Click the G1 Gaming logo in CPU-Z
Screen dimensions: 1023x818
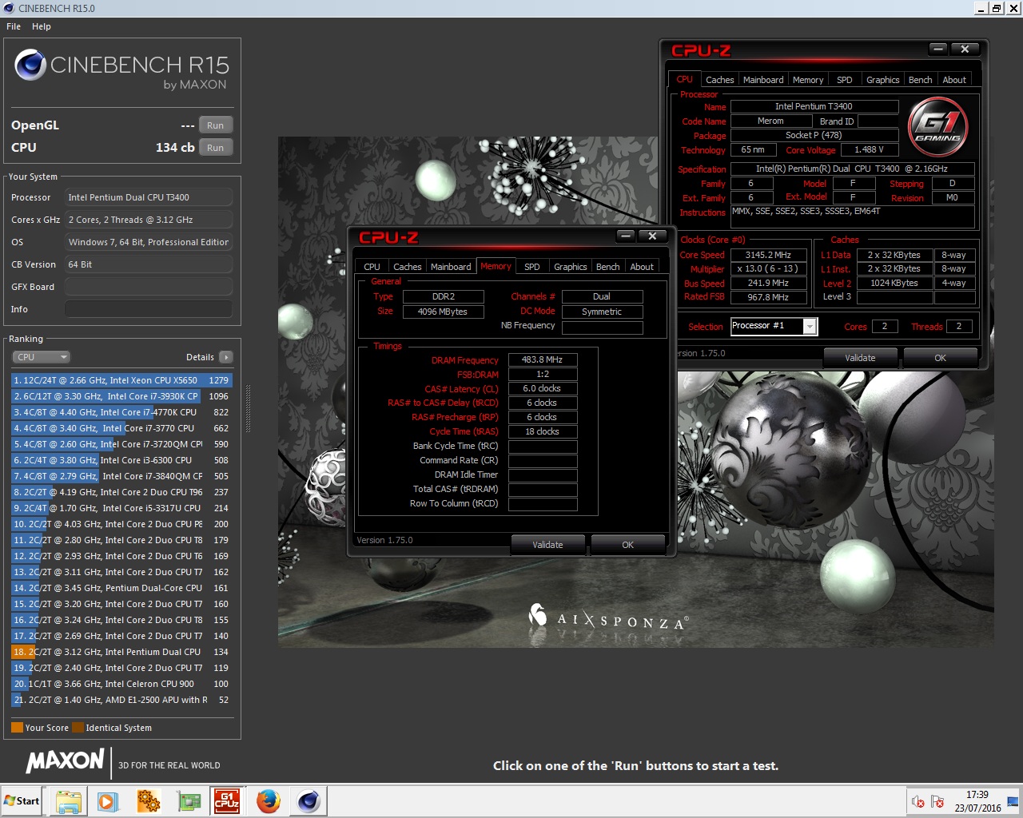[x=938, y=126]
